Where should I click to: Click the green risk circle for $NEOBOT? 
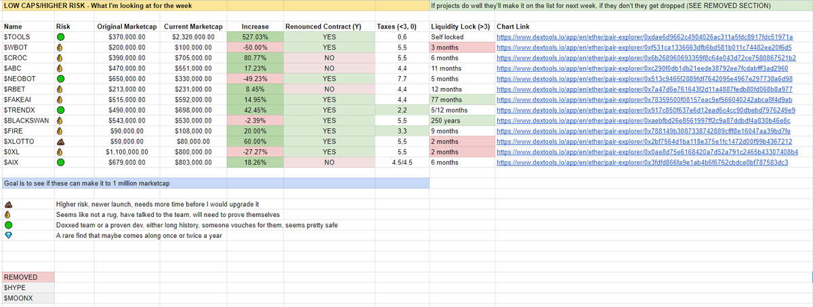pyautogui.click(x=60, y=79)
